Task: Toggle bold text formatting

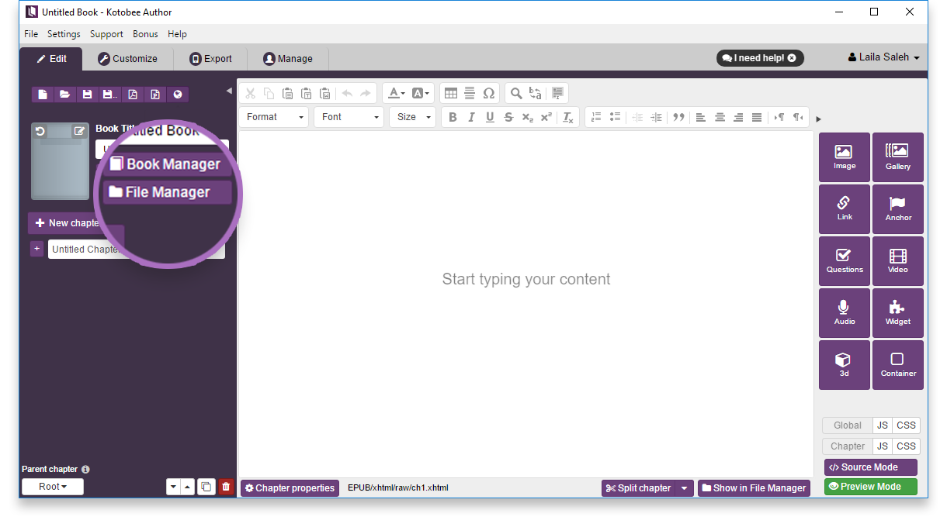Action: point(453,117)
